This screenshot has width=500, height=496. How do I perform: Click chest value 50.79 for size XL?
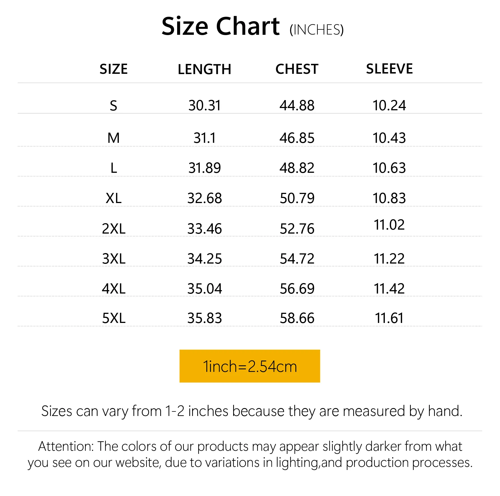pos(297,198)
